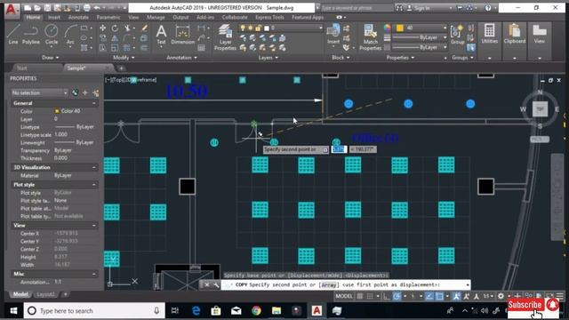The image size is (569, 320).
Task: Open Layer Properties manager
Action: click(x=225, y=37)
